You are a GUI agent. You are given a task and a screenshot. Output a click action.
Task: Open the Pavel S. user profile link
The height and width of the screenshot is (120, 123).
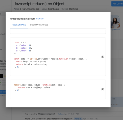coord(78,119)
